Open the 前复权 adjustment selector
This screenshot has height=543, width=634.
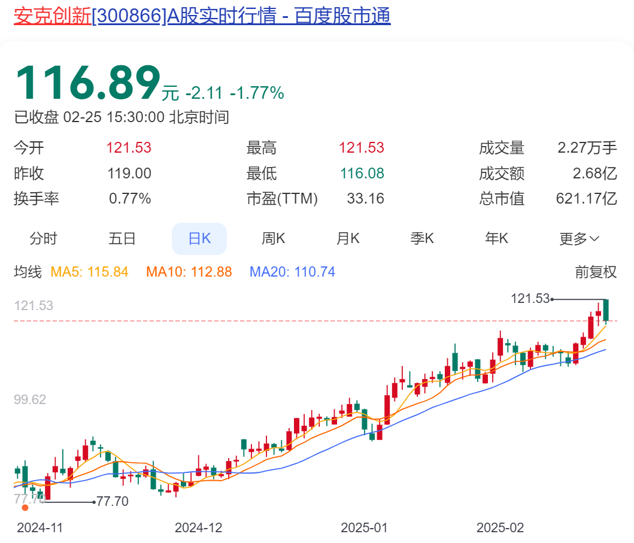coord(596,272)
